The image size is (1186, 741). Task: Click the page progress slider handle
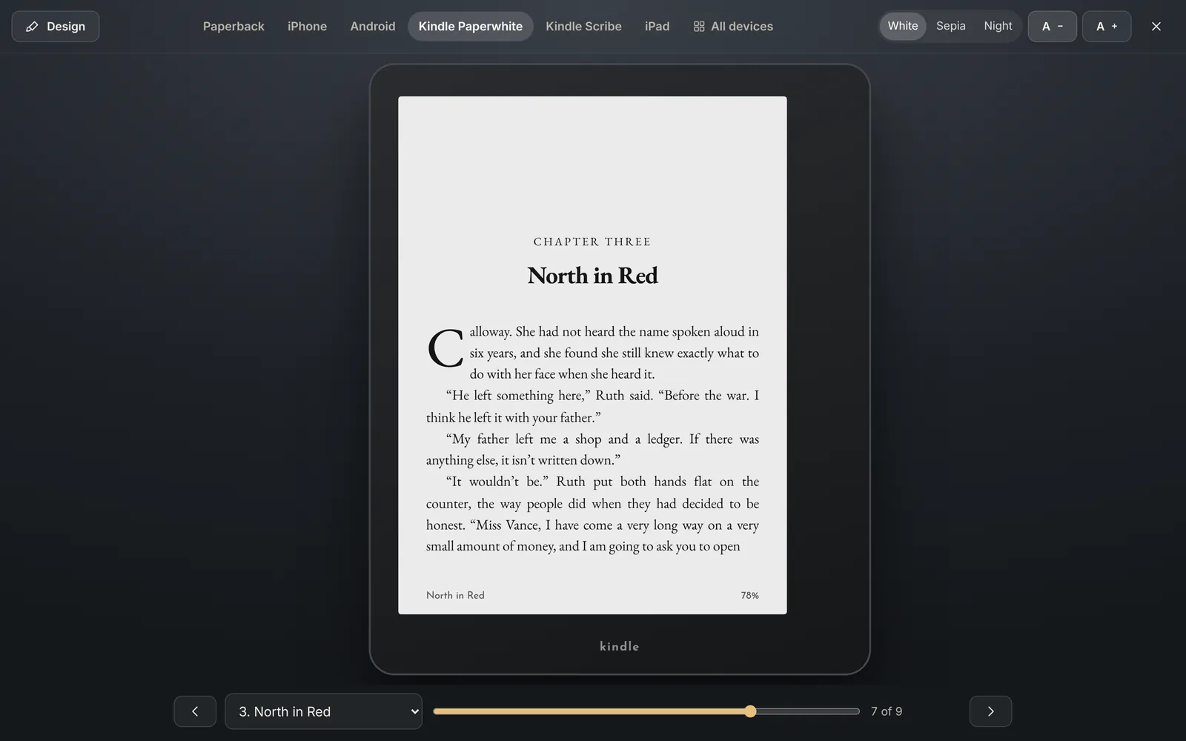750,711
